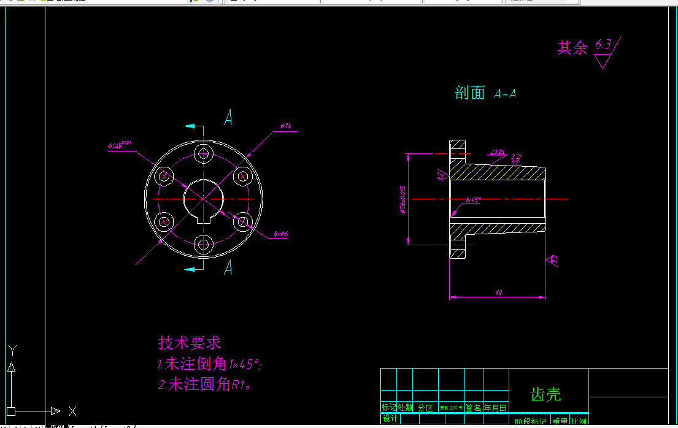Select the 1x45° chamfer leader text
This screenshot has height=428, width=678.
473,200
